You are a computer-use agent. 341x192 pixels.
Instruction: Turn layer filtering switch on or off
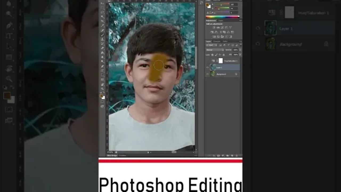pyautogui.click(x=241, y=45)
